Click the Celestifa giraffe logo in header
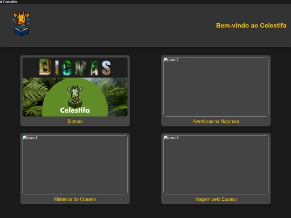The height and width of the screenshot is (218, 291). [21, 24]
